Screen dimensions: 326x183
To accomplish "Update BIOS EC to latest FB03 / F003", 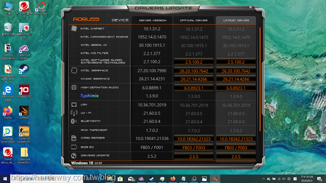I will point(236,148).
